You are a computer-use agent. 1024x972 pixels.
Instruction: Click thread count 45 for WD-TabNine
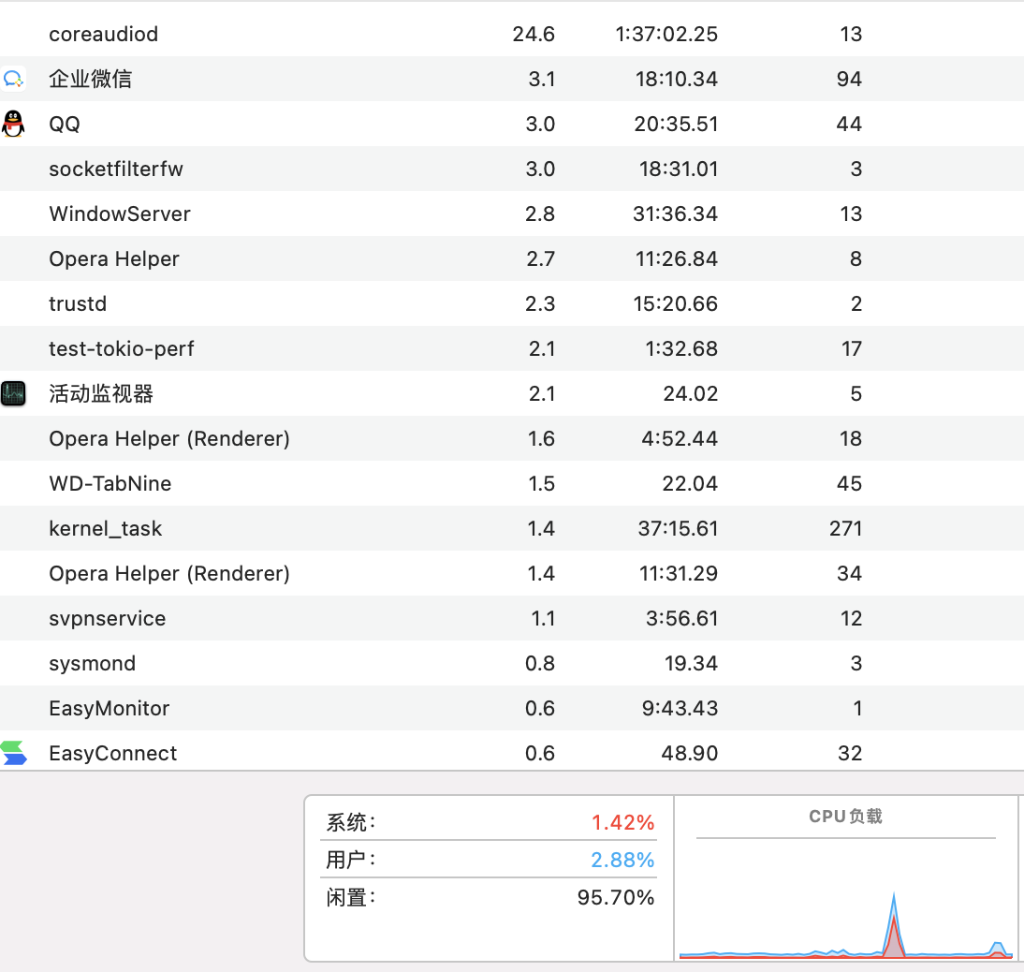pyautogui.click(x=849, y=484)
